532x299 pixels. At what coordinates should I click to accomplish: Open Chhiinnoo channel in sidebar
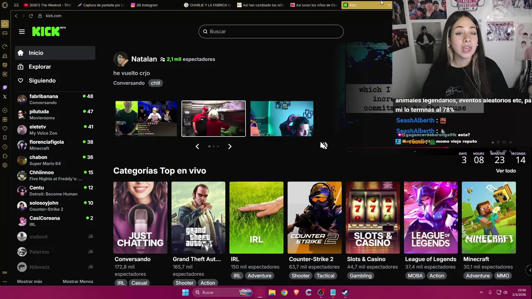[x=55, y=175]
